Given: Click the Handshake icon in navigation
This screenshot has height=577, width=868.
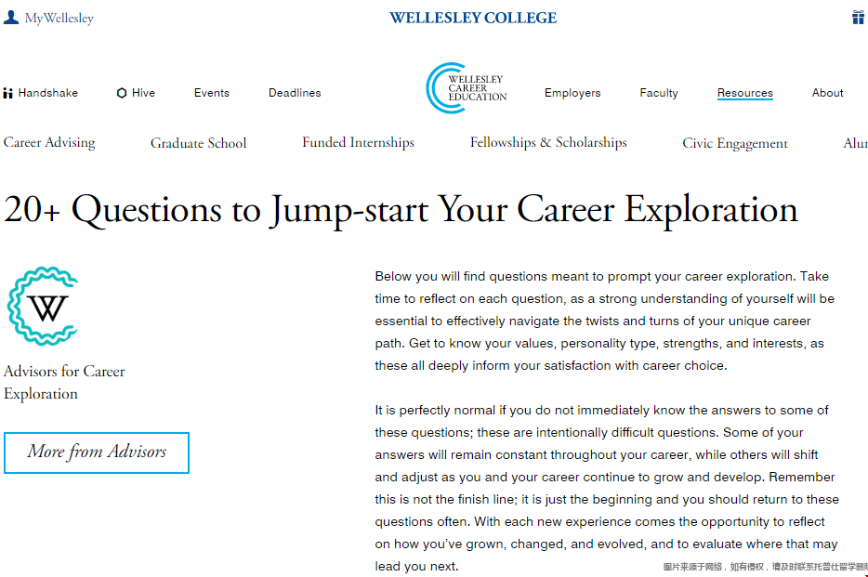Looking at the screenshot, I should 8,93.
